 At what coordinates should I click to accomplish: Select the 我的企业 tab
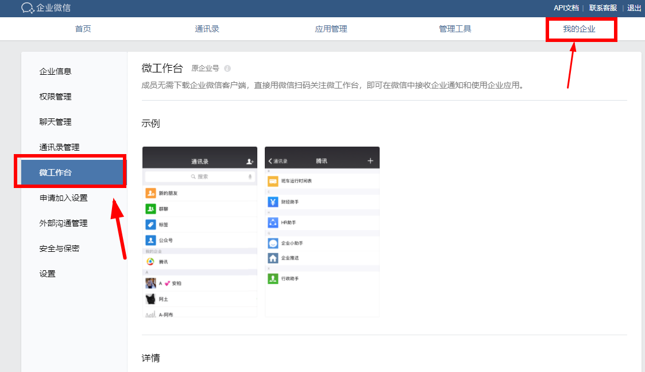[579, 29]
